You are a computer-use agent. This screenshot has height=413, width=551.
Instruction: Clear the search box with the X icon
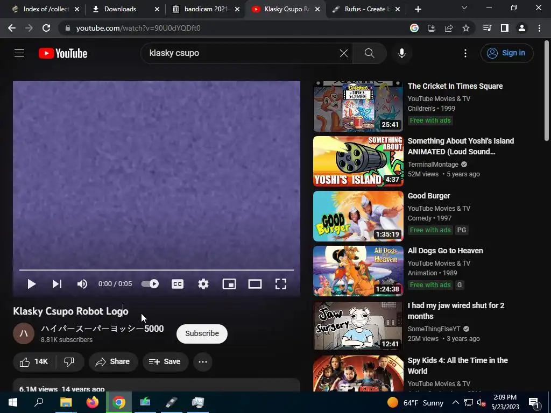[x=344, y=53]
